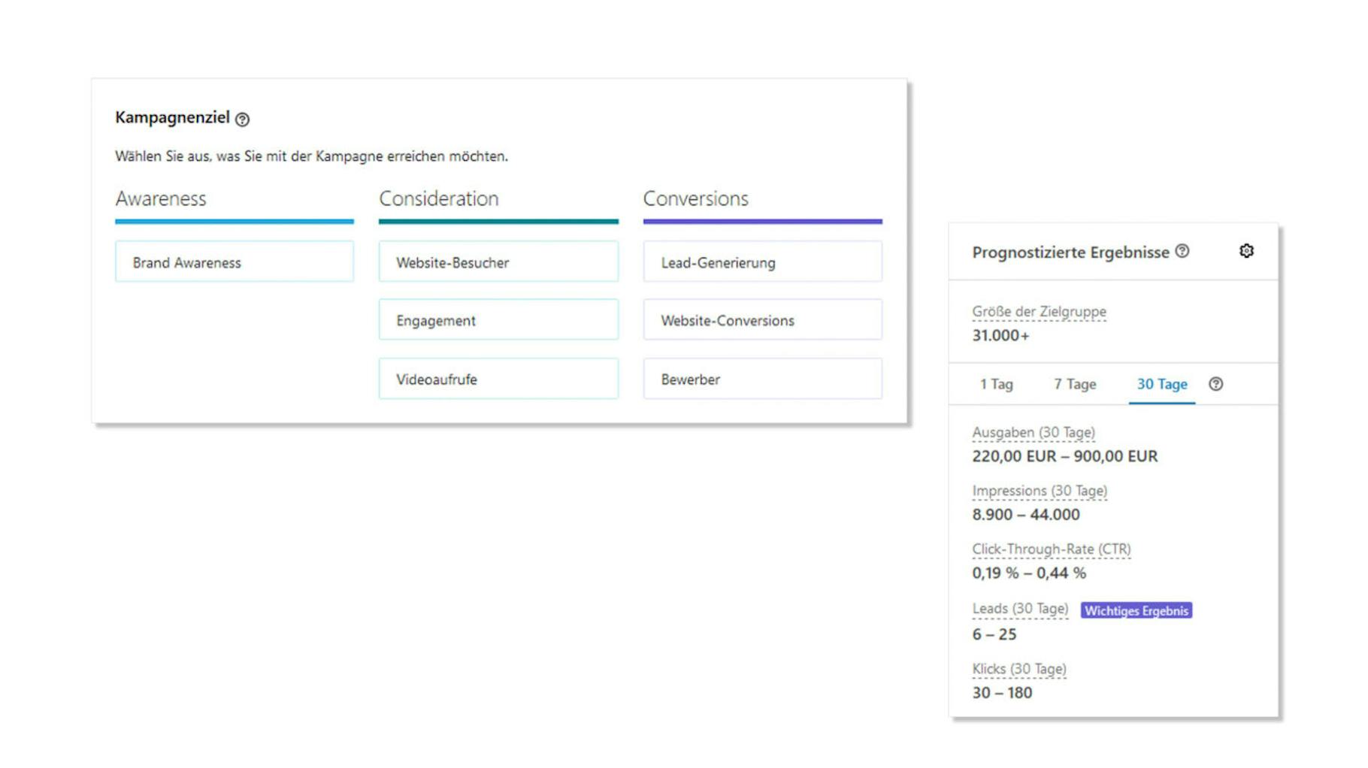This screenshot has height=768, width=1368.
Task: Click leads value 6 – 25
Action: point(994,634)
